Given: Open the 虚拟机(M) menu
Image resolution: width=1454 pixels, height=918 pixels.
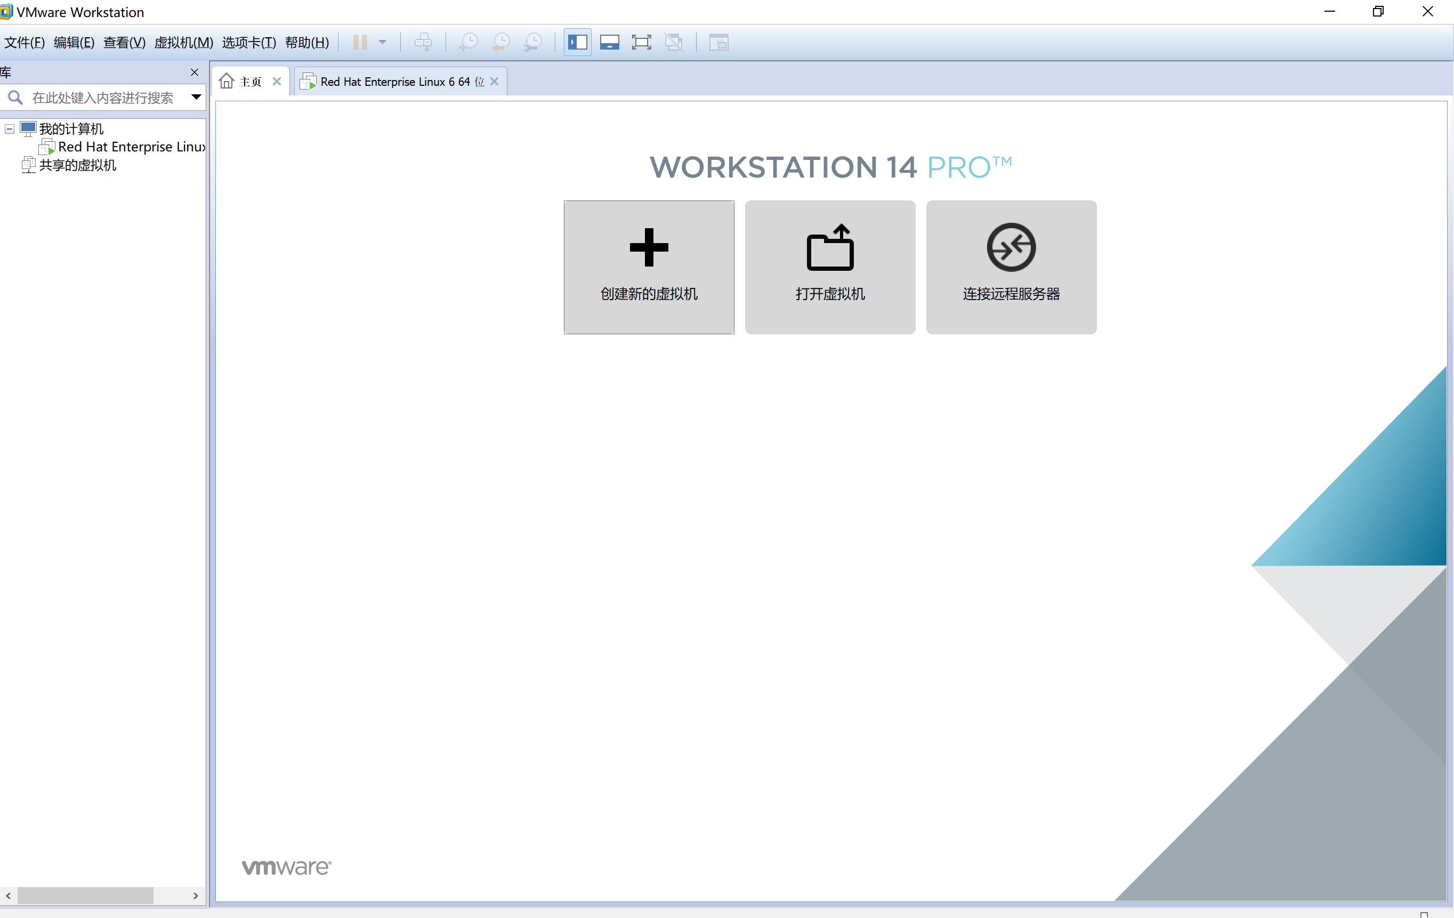Looking at the screenshot, I should (183, 42).
